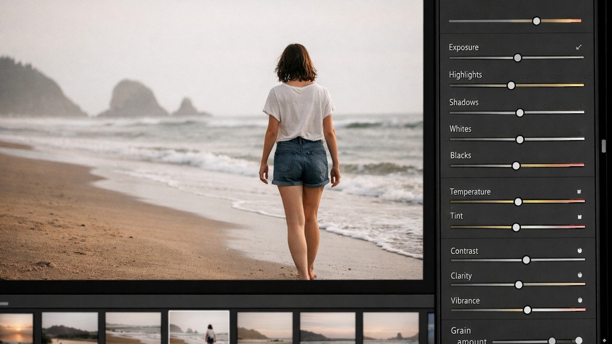Click the Temperature slider knob
This screenshot has width=612, height=344.
519,202
